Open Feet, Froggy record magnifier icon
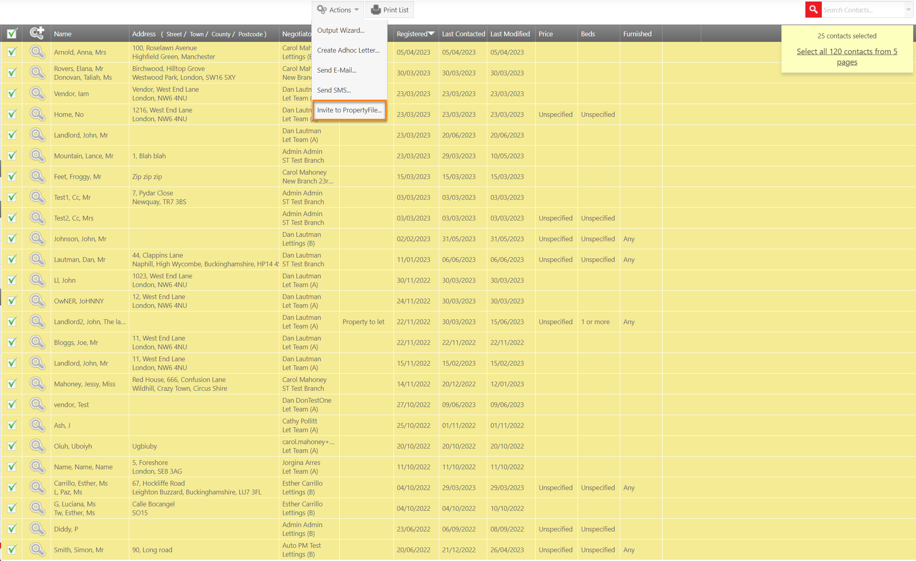 (37, 177)
